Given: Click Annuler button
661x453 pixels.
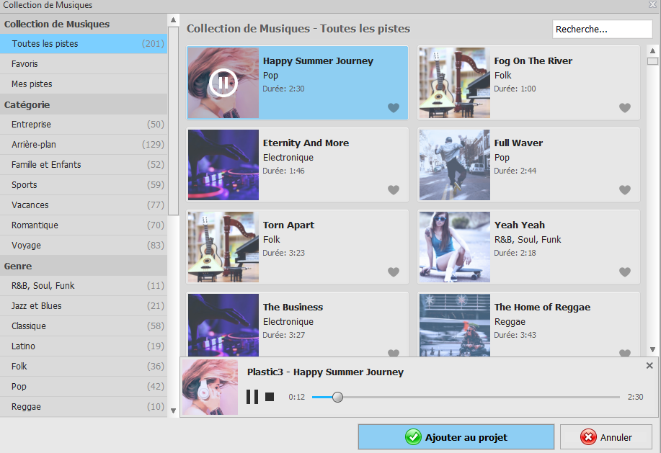Looking at the screenshot, I should coord(605,437).
